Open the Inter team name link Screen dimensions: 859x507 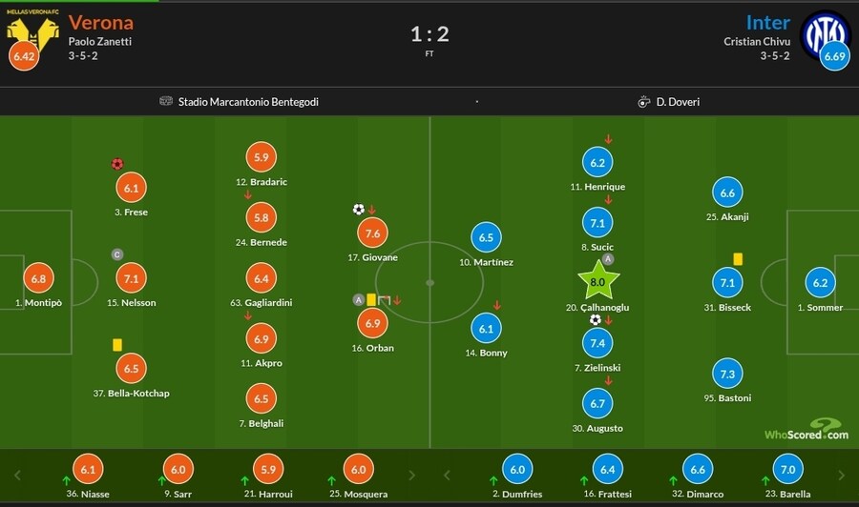(x=767, y=22)
